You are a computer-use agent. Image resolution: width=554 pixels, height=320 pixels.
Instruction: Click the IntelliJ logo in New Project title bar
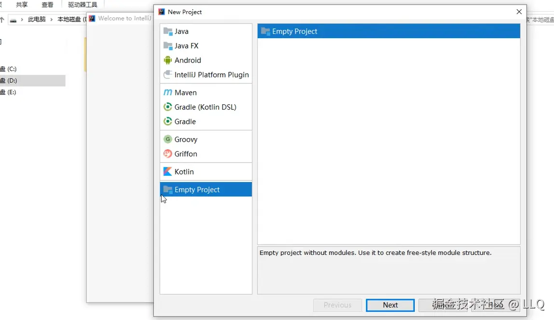162,12
